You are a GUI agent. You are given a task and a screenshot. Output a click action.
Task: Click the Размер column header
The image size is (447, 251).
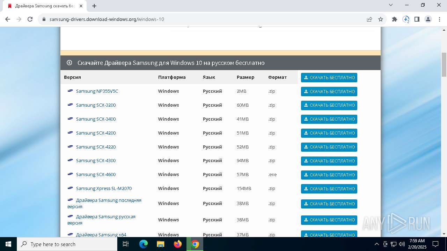pos(246,77)
